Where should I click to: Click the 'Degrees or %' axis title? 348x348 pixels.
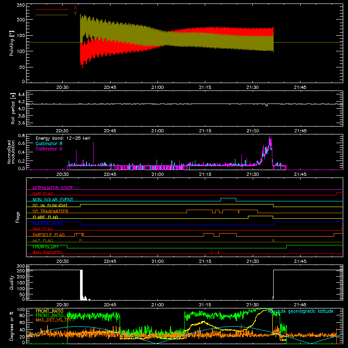[12, 326]
